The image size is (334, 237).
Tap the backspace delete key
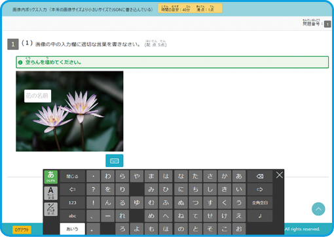click(260, 176)
